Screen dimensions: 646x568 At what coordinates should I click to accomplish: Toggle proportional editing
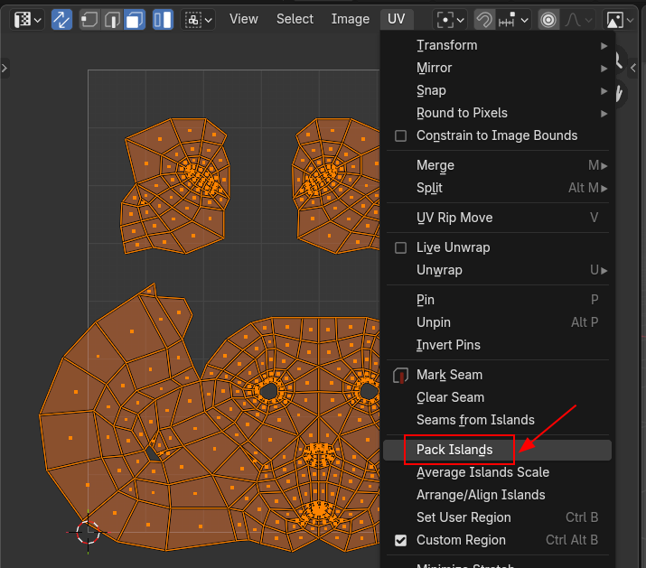click(548, 19)
